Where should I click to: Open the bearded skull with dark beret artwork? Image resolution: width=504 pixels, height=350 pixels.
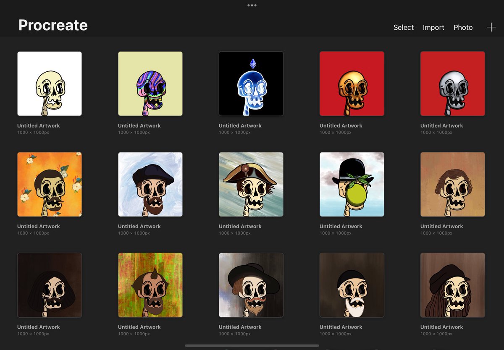(x=150, y=184)
